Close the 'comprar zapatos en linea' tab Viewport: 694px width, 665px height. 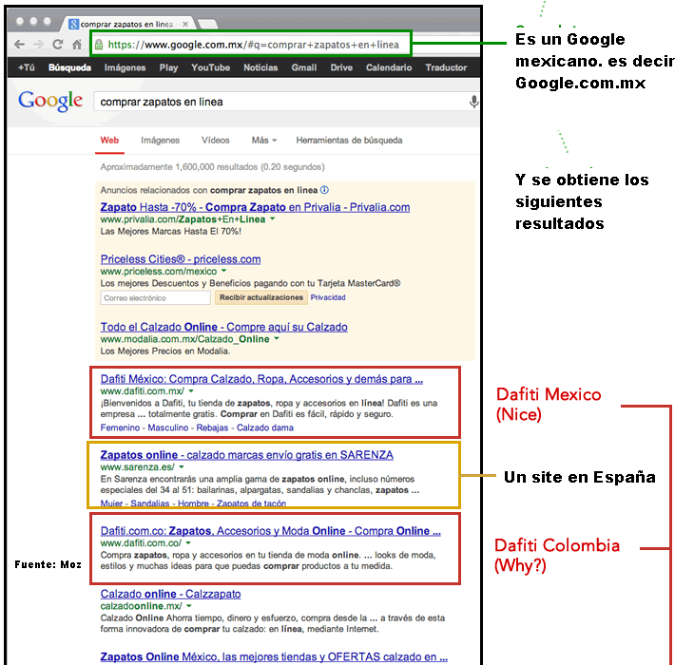click(185, 24)
